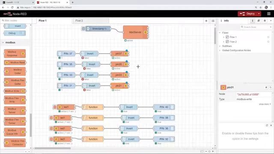This screenshot has width=274, height=154.
Task: Open the list of flows icon
Action: click(213, 21)
